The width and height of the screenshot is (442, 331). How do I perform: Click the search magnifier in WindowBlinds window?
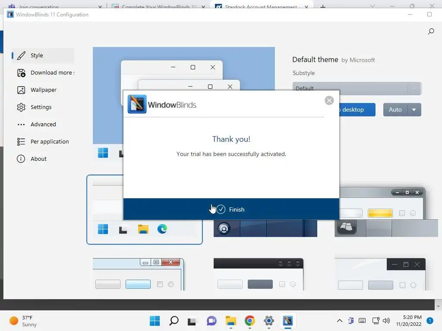point(431,31)
